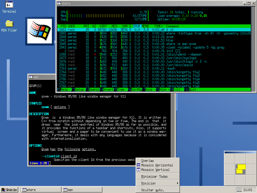Image resolution: width=257 pixels, height=193 pixels.
Task: Click the top-left pager desktop cell
Action: 230,159
